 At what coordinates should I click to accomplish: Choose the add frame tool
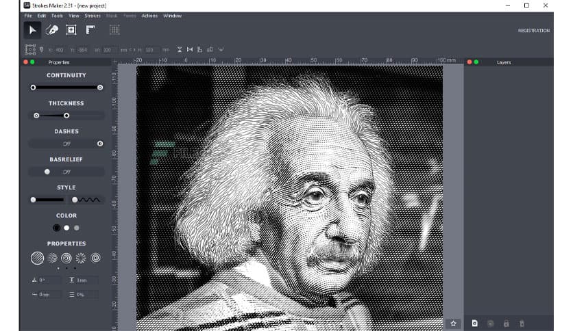tap(71, 30)
